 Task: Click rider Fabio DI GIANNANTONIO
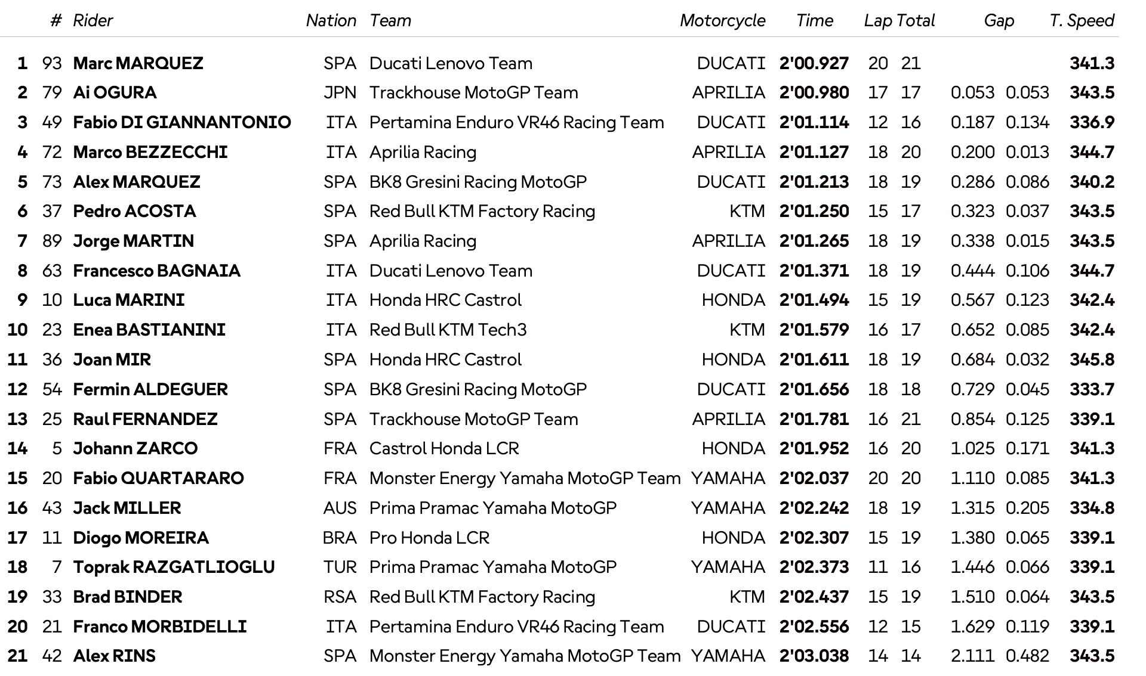[182, 122]
